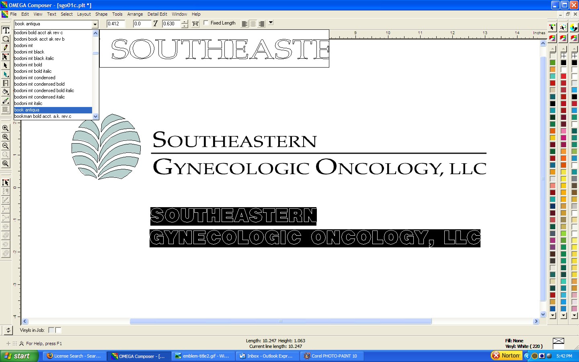Select the Shape drawing tool
The height and width of the screenshot is (362, 579).
6,39
